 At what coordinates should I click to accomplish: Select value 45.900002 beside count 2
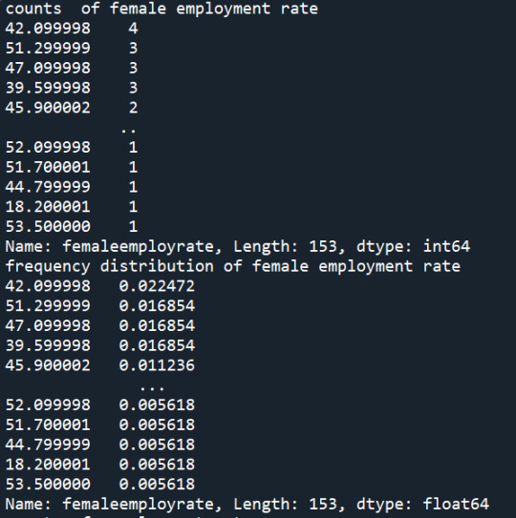pyautogui.click(x=48, y=108)
